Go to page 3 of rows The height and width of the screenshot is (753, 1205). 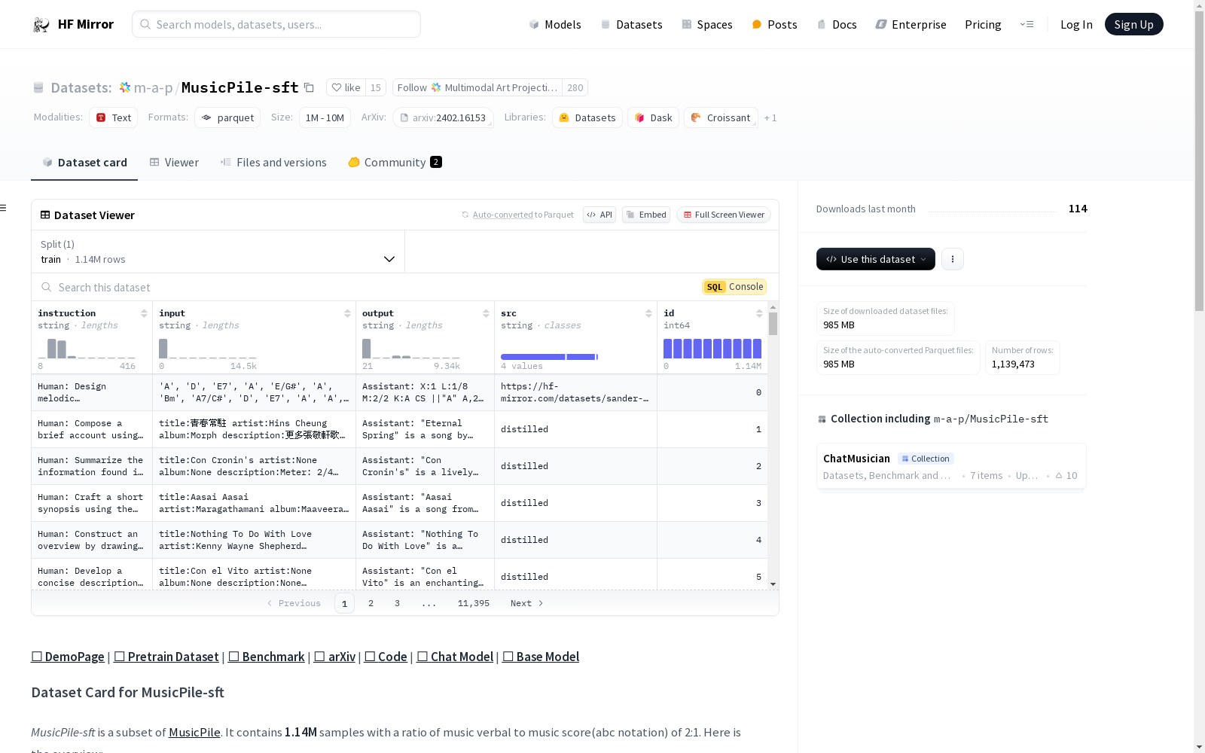point(397,603)
